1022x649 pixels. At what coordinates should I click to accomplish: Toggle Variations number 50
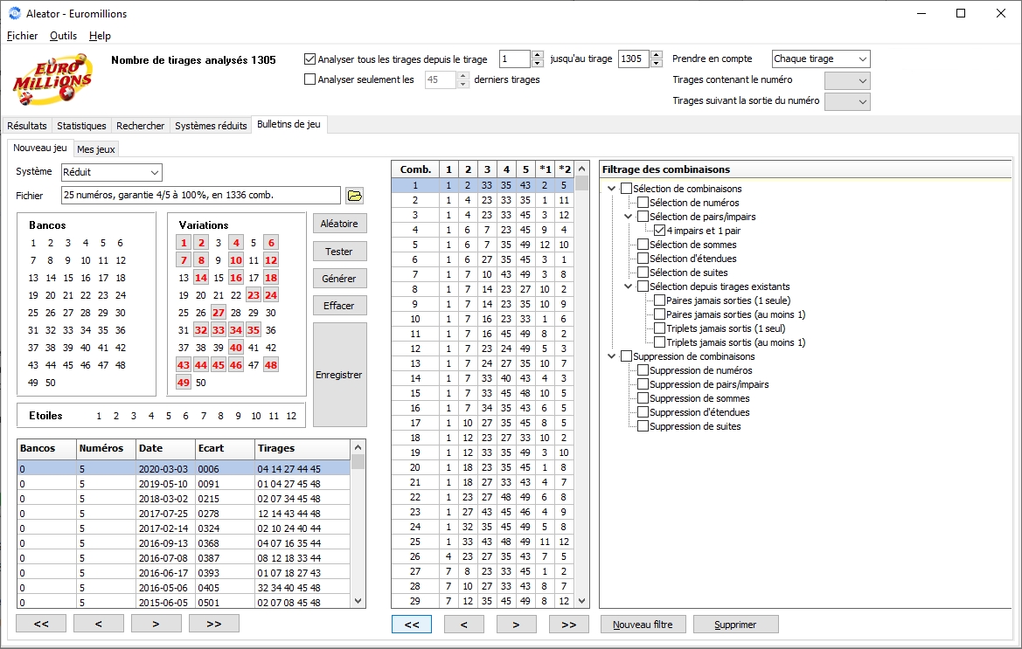click(201, 383)
